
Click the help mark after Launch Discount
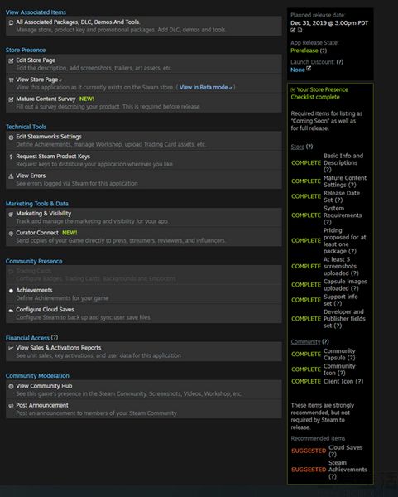pyautogui.click(x=340, y=62)
